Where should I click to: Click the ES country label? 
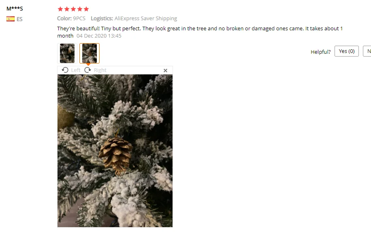(x=19, y=19)
